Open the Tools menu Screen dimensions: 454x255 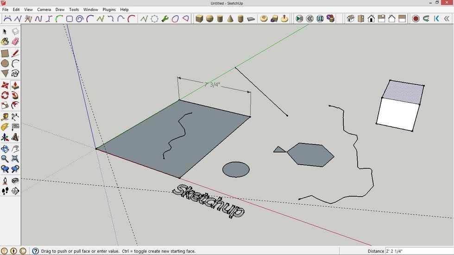click(x=74, y=10)
